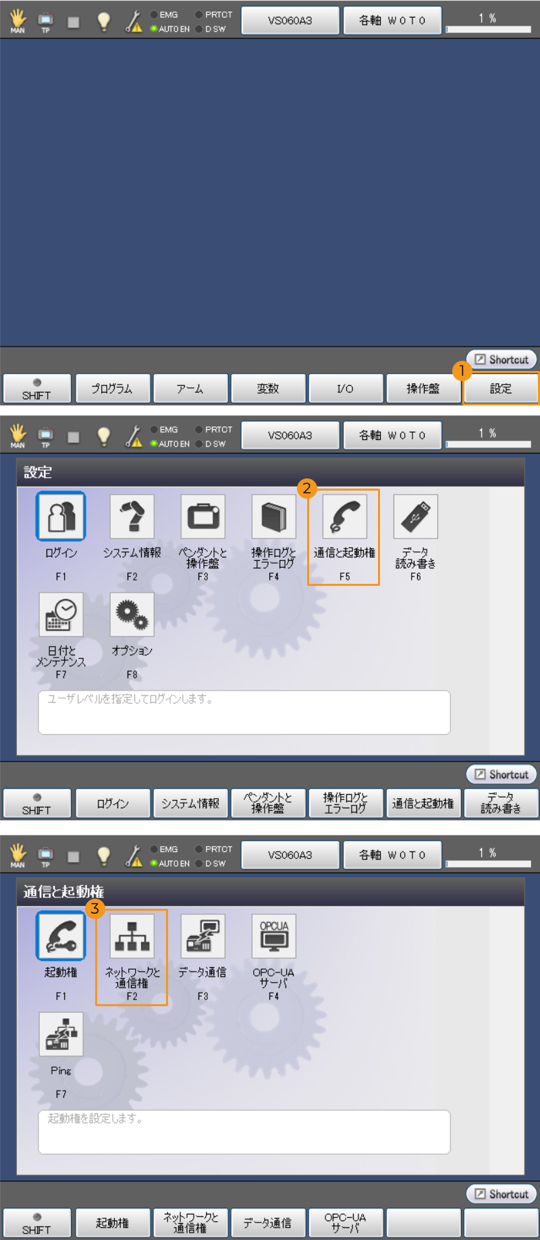Viewport: 540px width, 1240px height.
Task: Open システム情報 robot arm icon in 設定 screen
Action: coord(132,516)
